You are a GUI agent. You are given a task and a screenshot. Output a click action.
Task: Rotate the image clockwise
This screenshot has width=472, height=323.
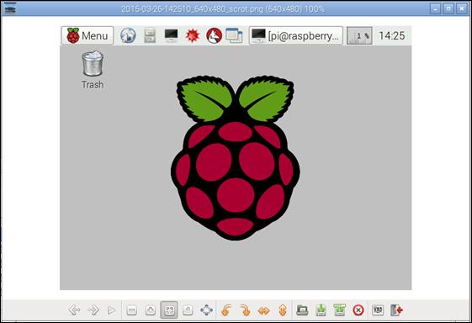(x=245, y=310)
